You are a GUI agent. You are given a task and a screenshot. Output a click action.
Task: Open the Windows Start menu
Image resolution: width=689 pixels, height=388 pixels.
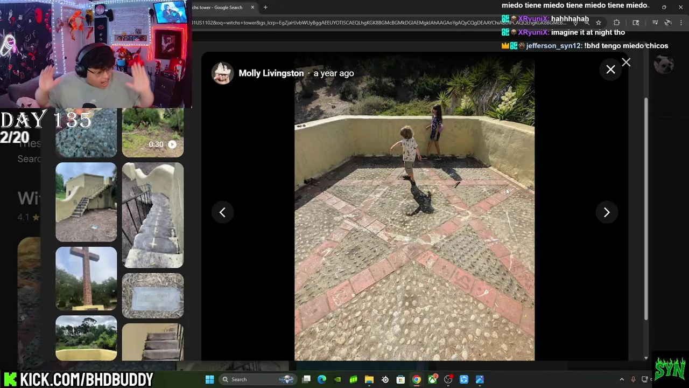point(210,379)
